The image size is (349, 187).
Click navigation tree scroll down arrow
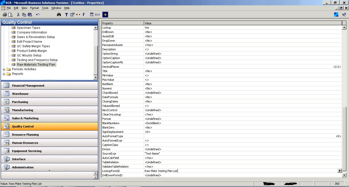point(96,77)
